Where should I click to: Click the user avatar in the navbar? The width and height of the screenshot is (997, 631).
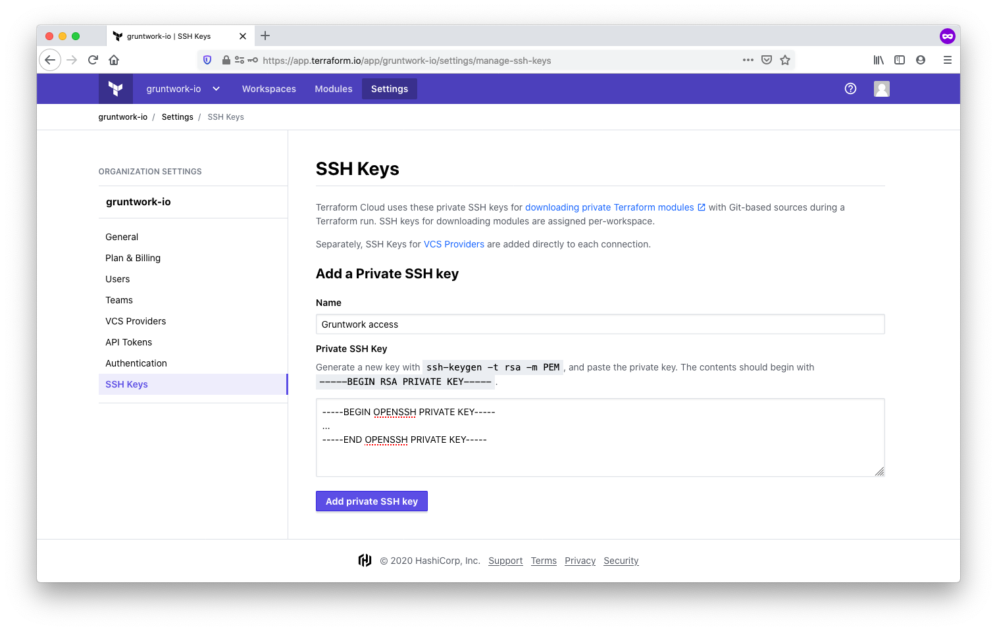(881, 88)
